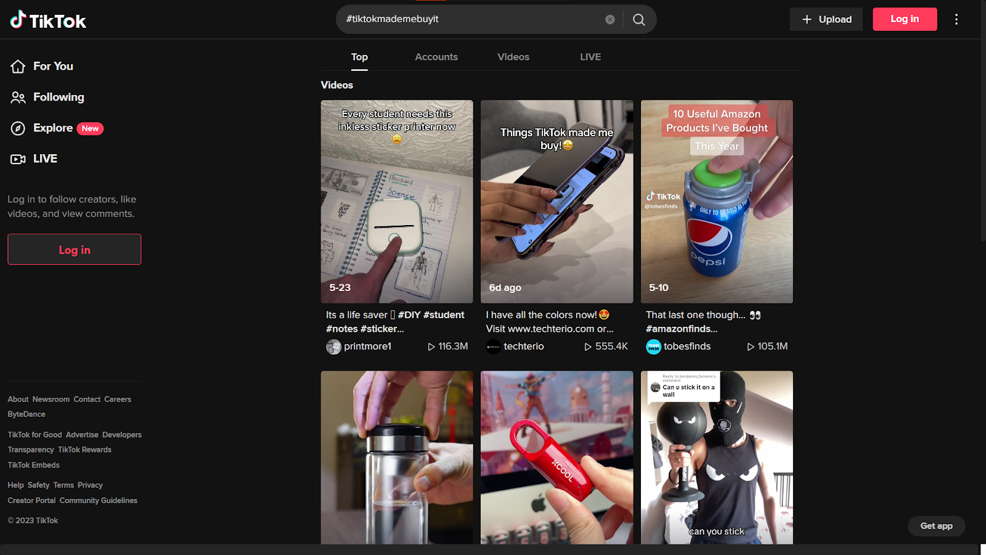Click tobesfinds profile avatar
The height and width of the screenshot is (555, 986).
(653, 347)
